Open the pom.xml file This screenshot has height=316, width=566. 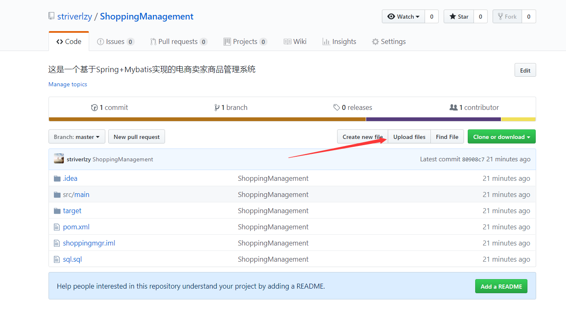[x=76, y=227]
